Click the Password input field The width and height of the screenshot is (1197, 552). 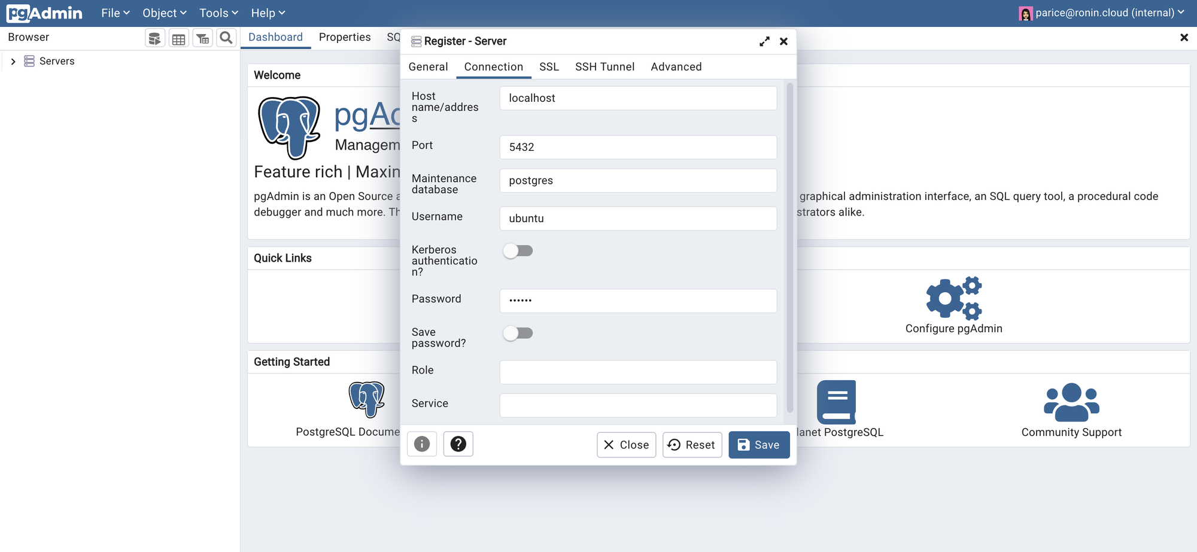(638, 301)
